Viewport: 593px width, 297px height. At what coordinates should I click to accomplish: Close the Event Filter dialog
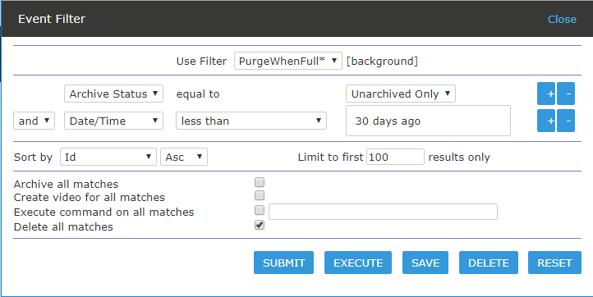pos(562,19)
